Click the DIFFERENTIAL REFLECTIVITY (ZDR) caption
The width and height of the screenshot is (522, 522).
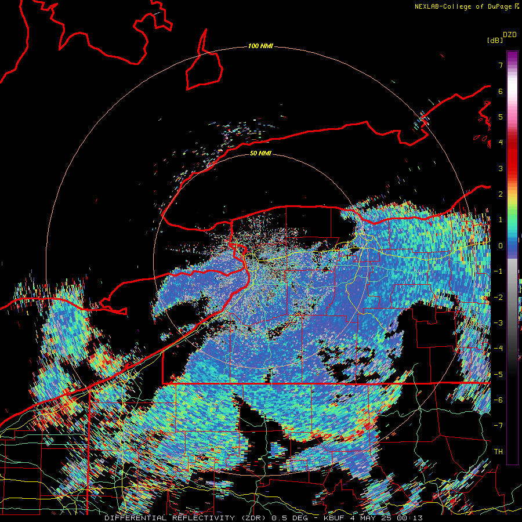(186, 518)
